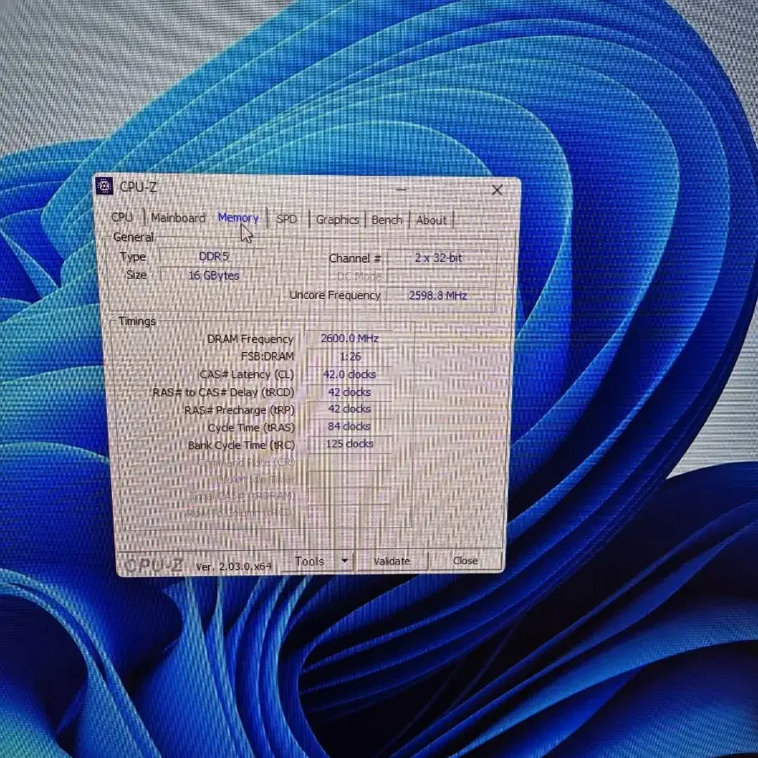Click the FSB:DRAM label
The height and width of the screenshot is (758, 758).
coord(267,356)
